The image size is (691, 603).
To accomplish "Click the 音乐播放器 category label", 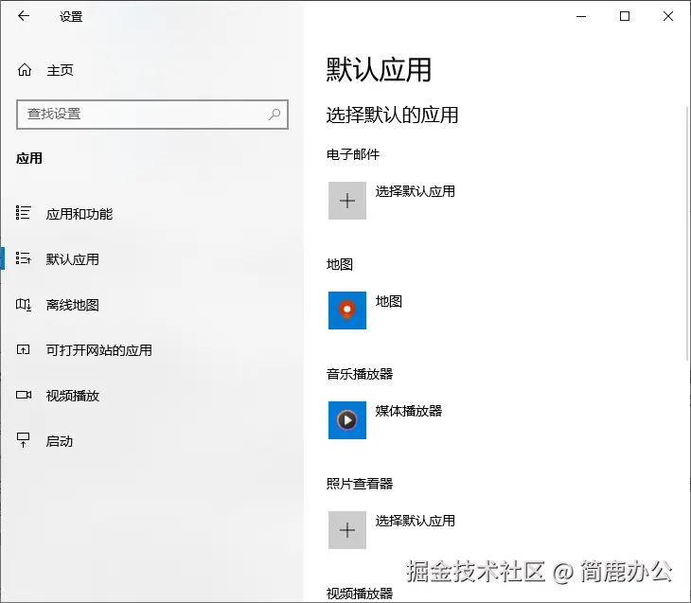I will [x=360, y=374].
